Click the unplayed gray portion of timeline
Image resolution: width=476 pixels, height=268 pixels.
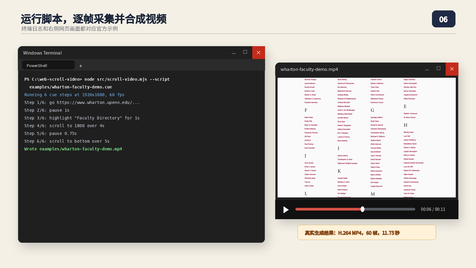pos(390,209)
